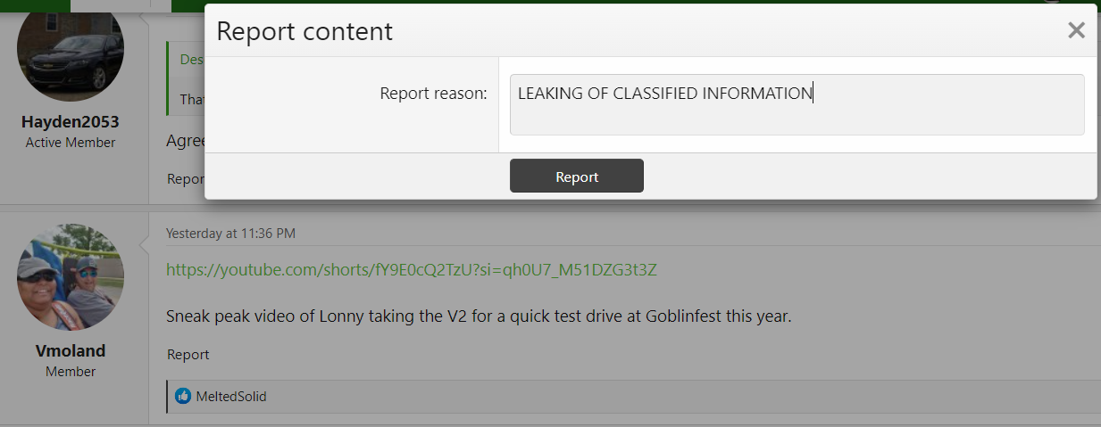Open MeltedSolid's profile from likes

pyautogui.click(x=231, y=396)
